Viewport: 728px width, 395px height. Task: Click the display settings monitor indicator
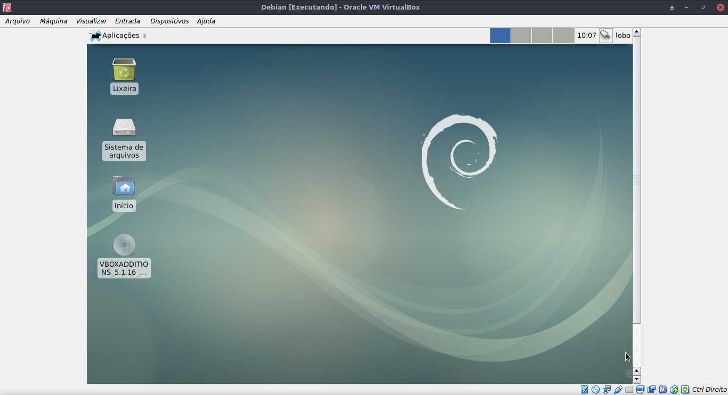641,390
